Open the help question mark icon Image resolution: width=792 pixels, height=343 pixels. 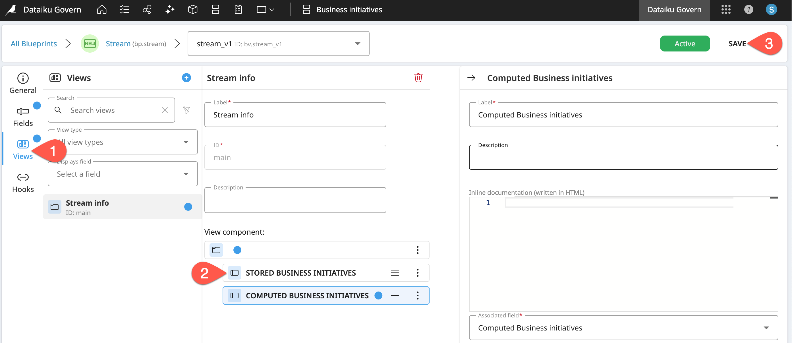[749, 10]
